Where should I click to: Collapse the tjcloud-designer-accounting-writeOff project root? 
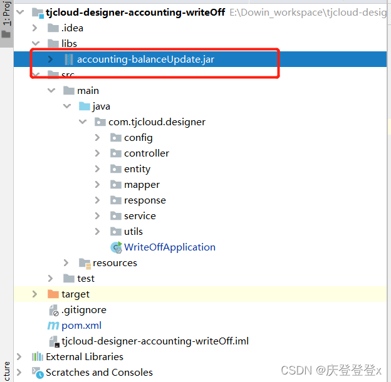pyautogui.click(x=20, y=12)
